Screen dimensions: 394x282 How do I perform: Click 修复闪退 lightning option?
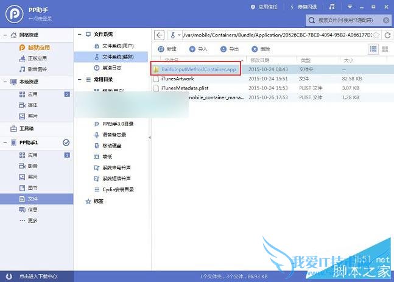point(303,7)
